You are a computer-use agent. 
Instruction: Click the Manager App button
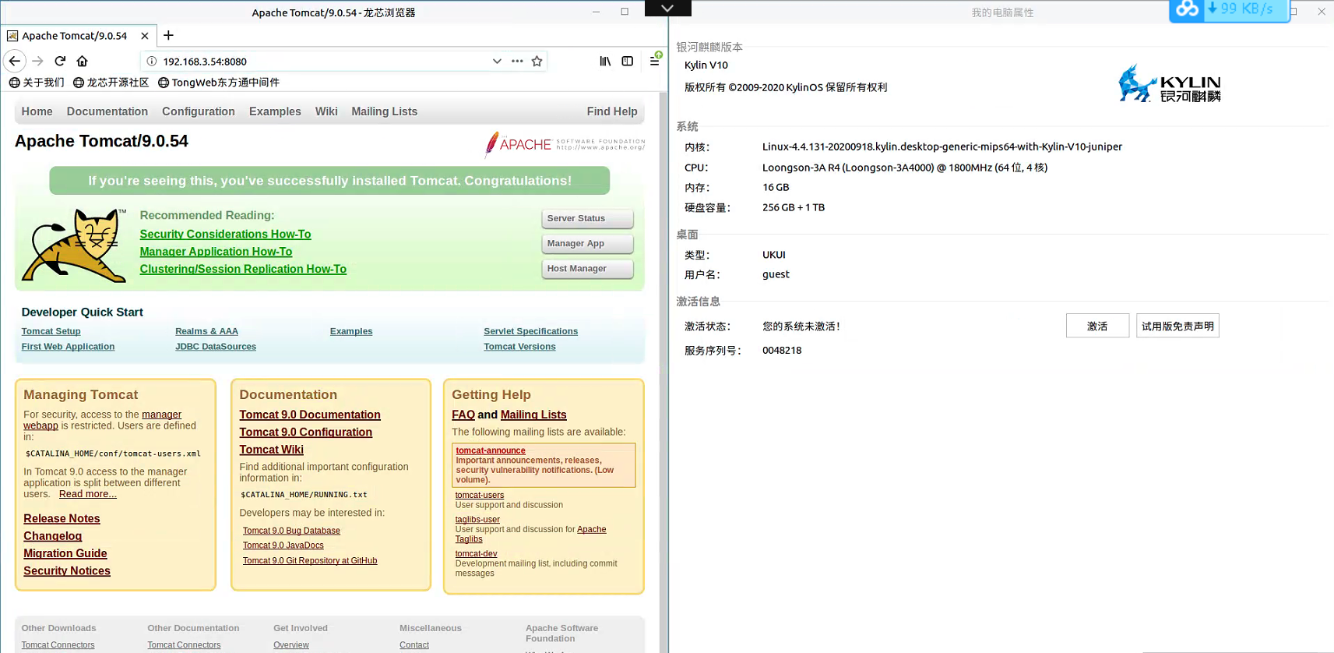[587, 244]
